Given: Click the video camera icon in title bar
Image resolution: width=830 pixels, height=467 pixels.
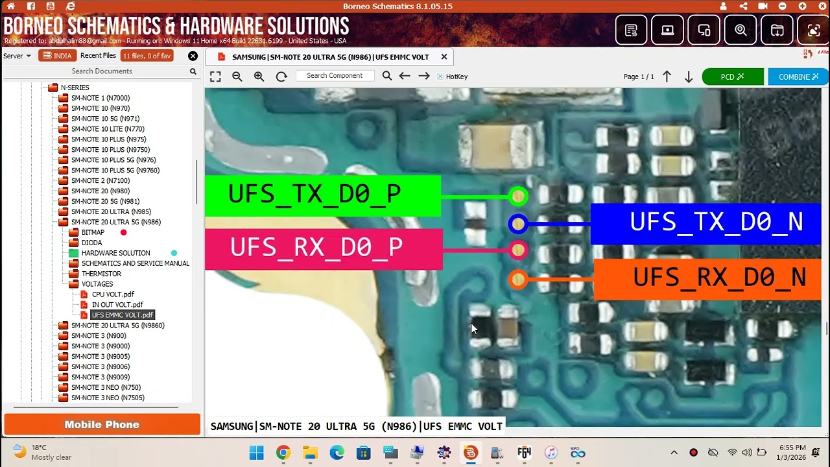Looking at the screenshot, I should 763,6.
